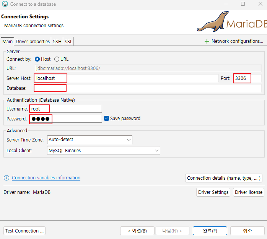This screenshot has width=267, height=239.
Task: Click the Password input field
Action: (66, 119)
